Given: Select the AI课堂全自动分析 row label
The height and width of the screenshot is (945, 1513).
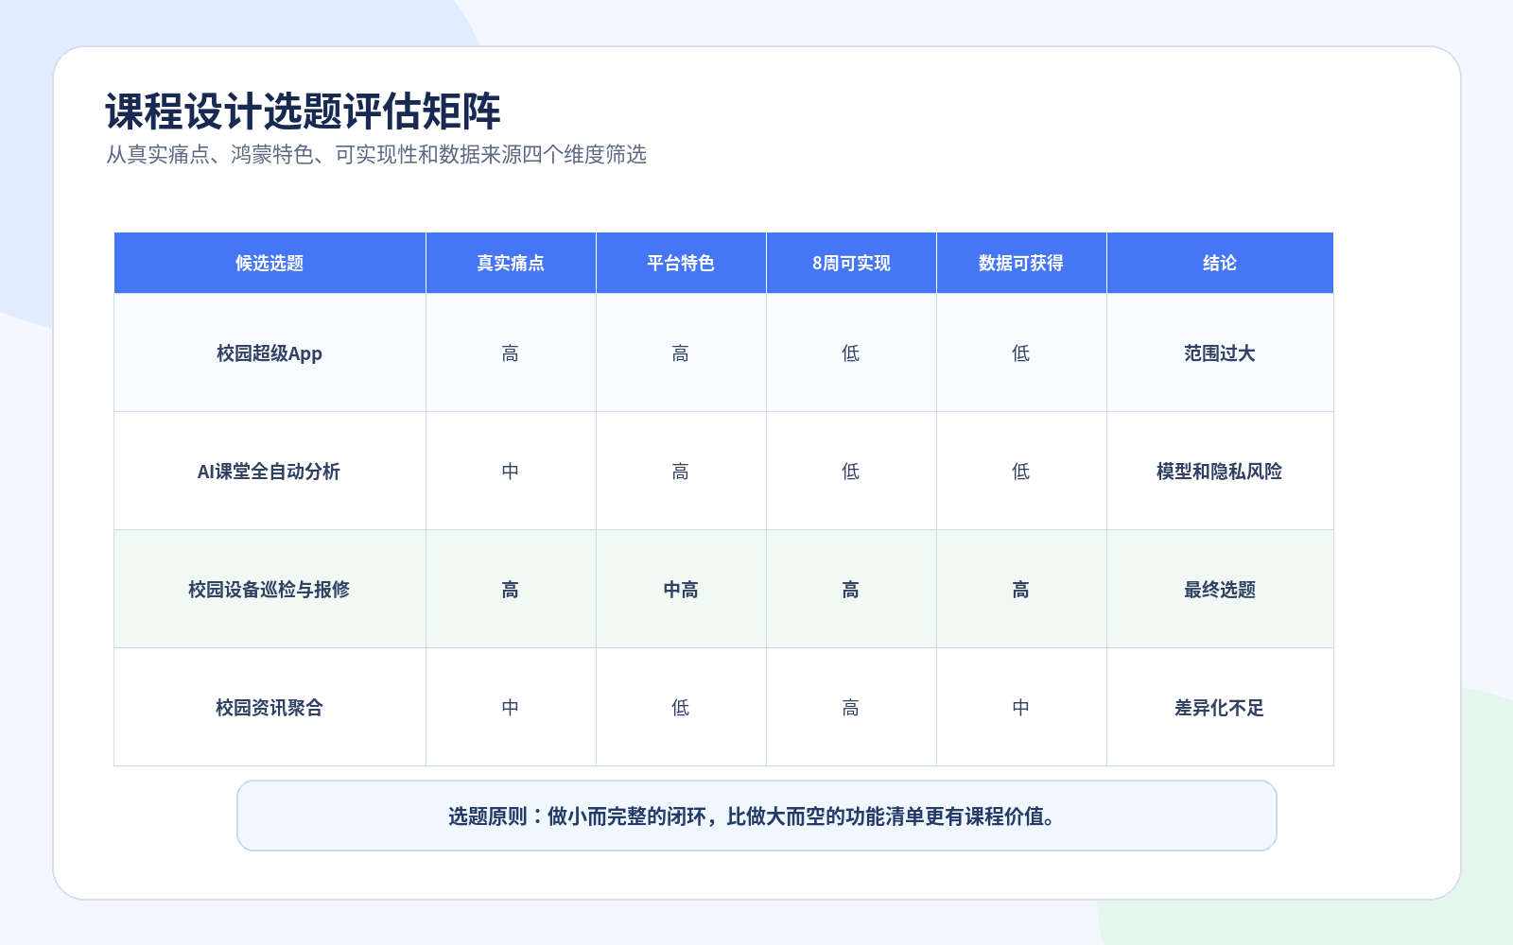Looking at the screenshot, I should click(x=270, y=472).
